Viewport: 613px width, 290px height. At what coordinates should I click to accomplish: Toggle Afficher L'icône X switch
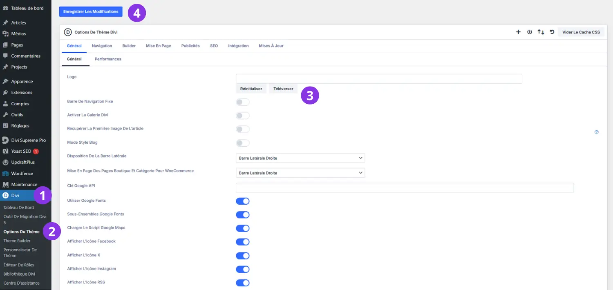[243, 256]
